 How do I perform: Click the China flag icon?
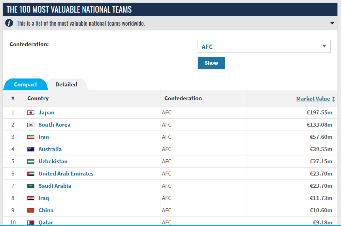31,210
